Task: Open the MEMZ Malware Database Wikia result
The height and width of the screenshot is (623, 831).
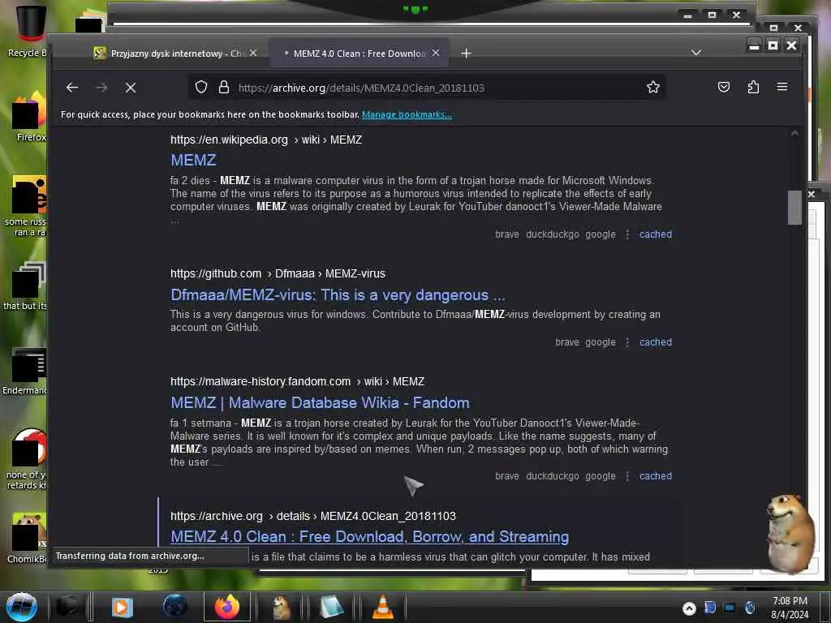Action: pyautogui.click(x=320, y=402)
